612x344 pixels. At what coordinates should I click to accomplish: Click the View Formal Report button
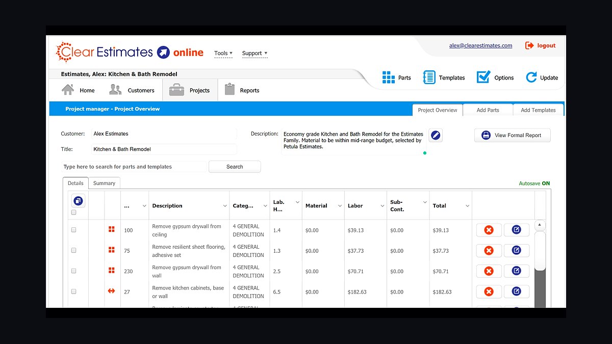[x=513, y=135]
